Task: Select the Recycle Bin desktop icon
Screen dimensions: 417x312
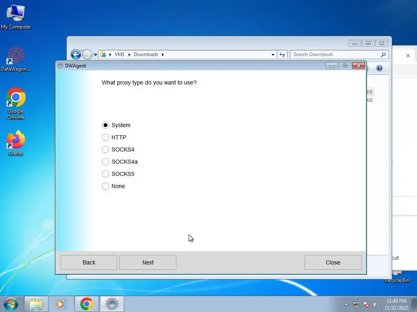Action: (x=397, y=277)
